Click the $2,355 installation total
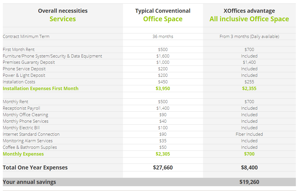This screenshot has width=299, height=191. (x=249, y=88)
